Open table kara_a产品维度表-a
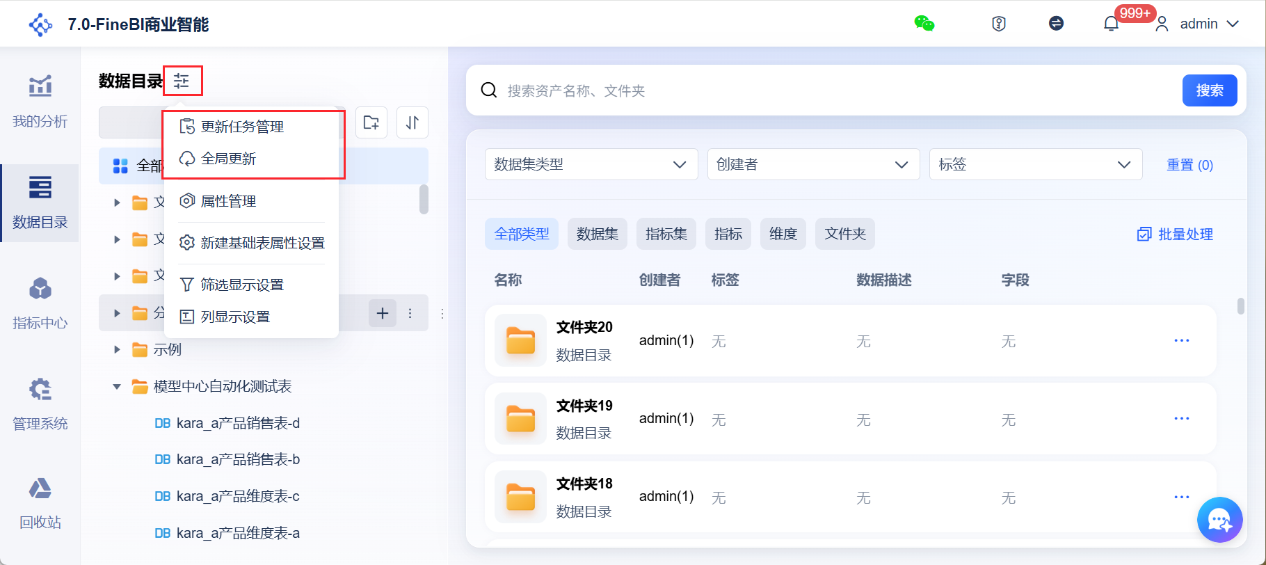This screenshot has width=1266, height=565. coord(227,533)
